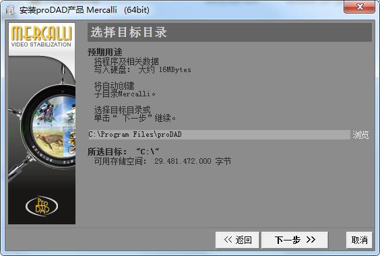Click the cheetah picture inside the lens
The width and height of the screenshot is (380, 256).
(49, 142)
